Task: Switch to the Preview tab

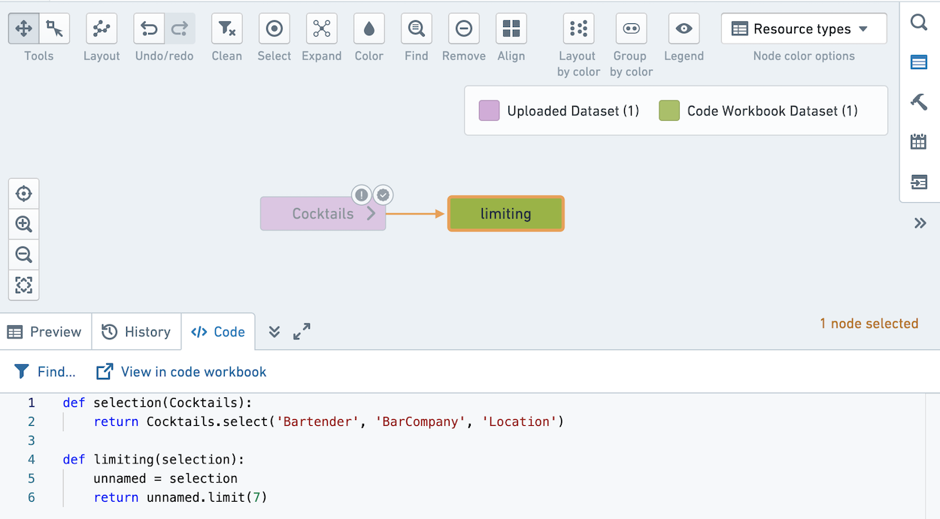Action: [x=45, y=332]
